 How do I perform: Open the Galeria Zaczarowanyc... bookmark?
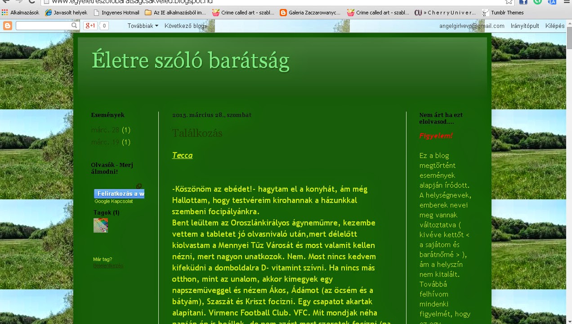[310, 13]
